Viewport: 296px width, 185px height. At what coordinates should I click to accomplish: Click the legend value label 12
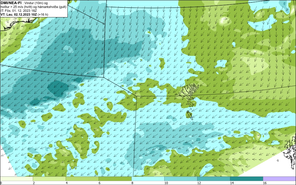(199, 183)
